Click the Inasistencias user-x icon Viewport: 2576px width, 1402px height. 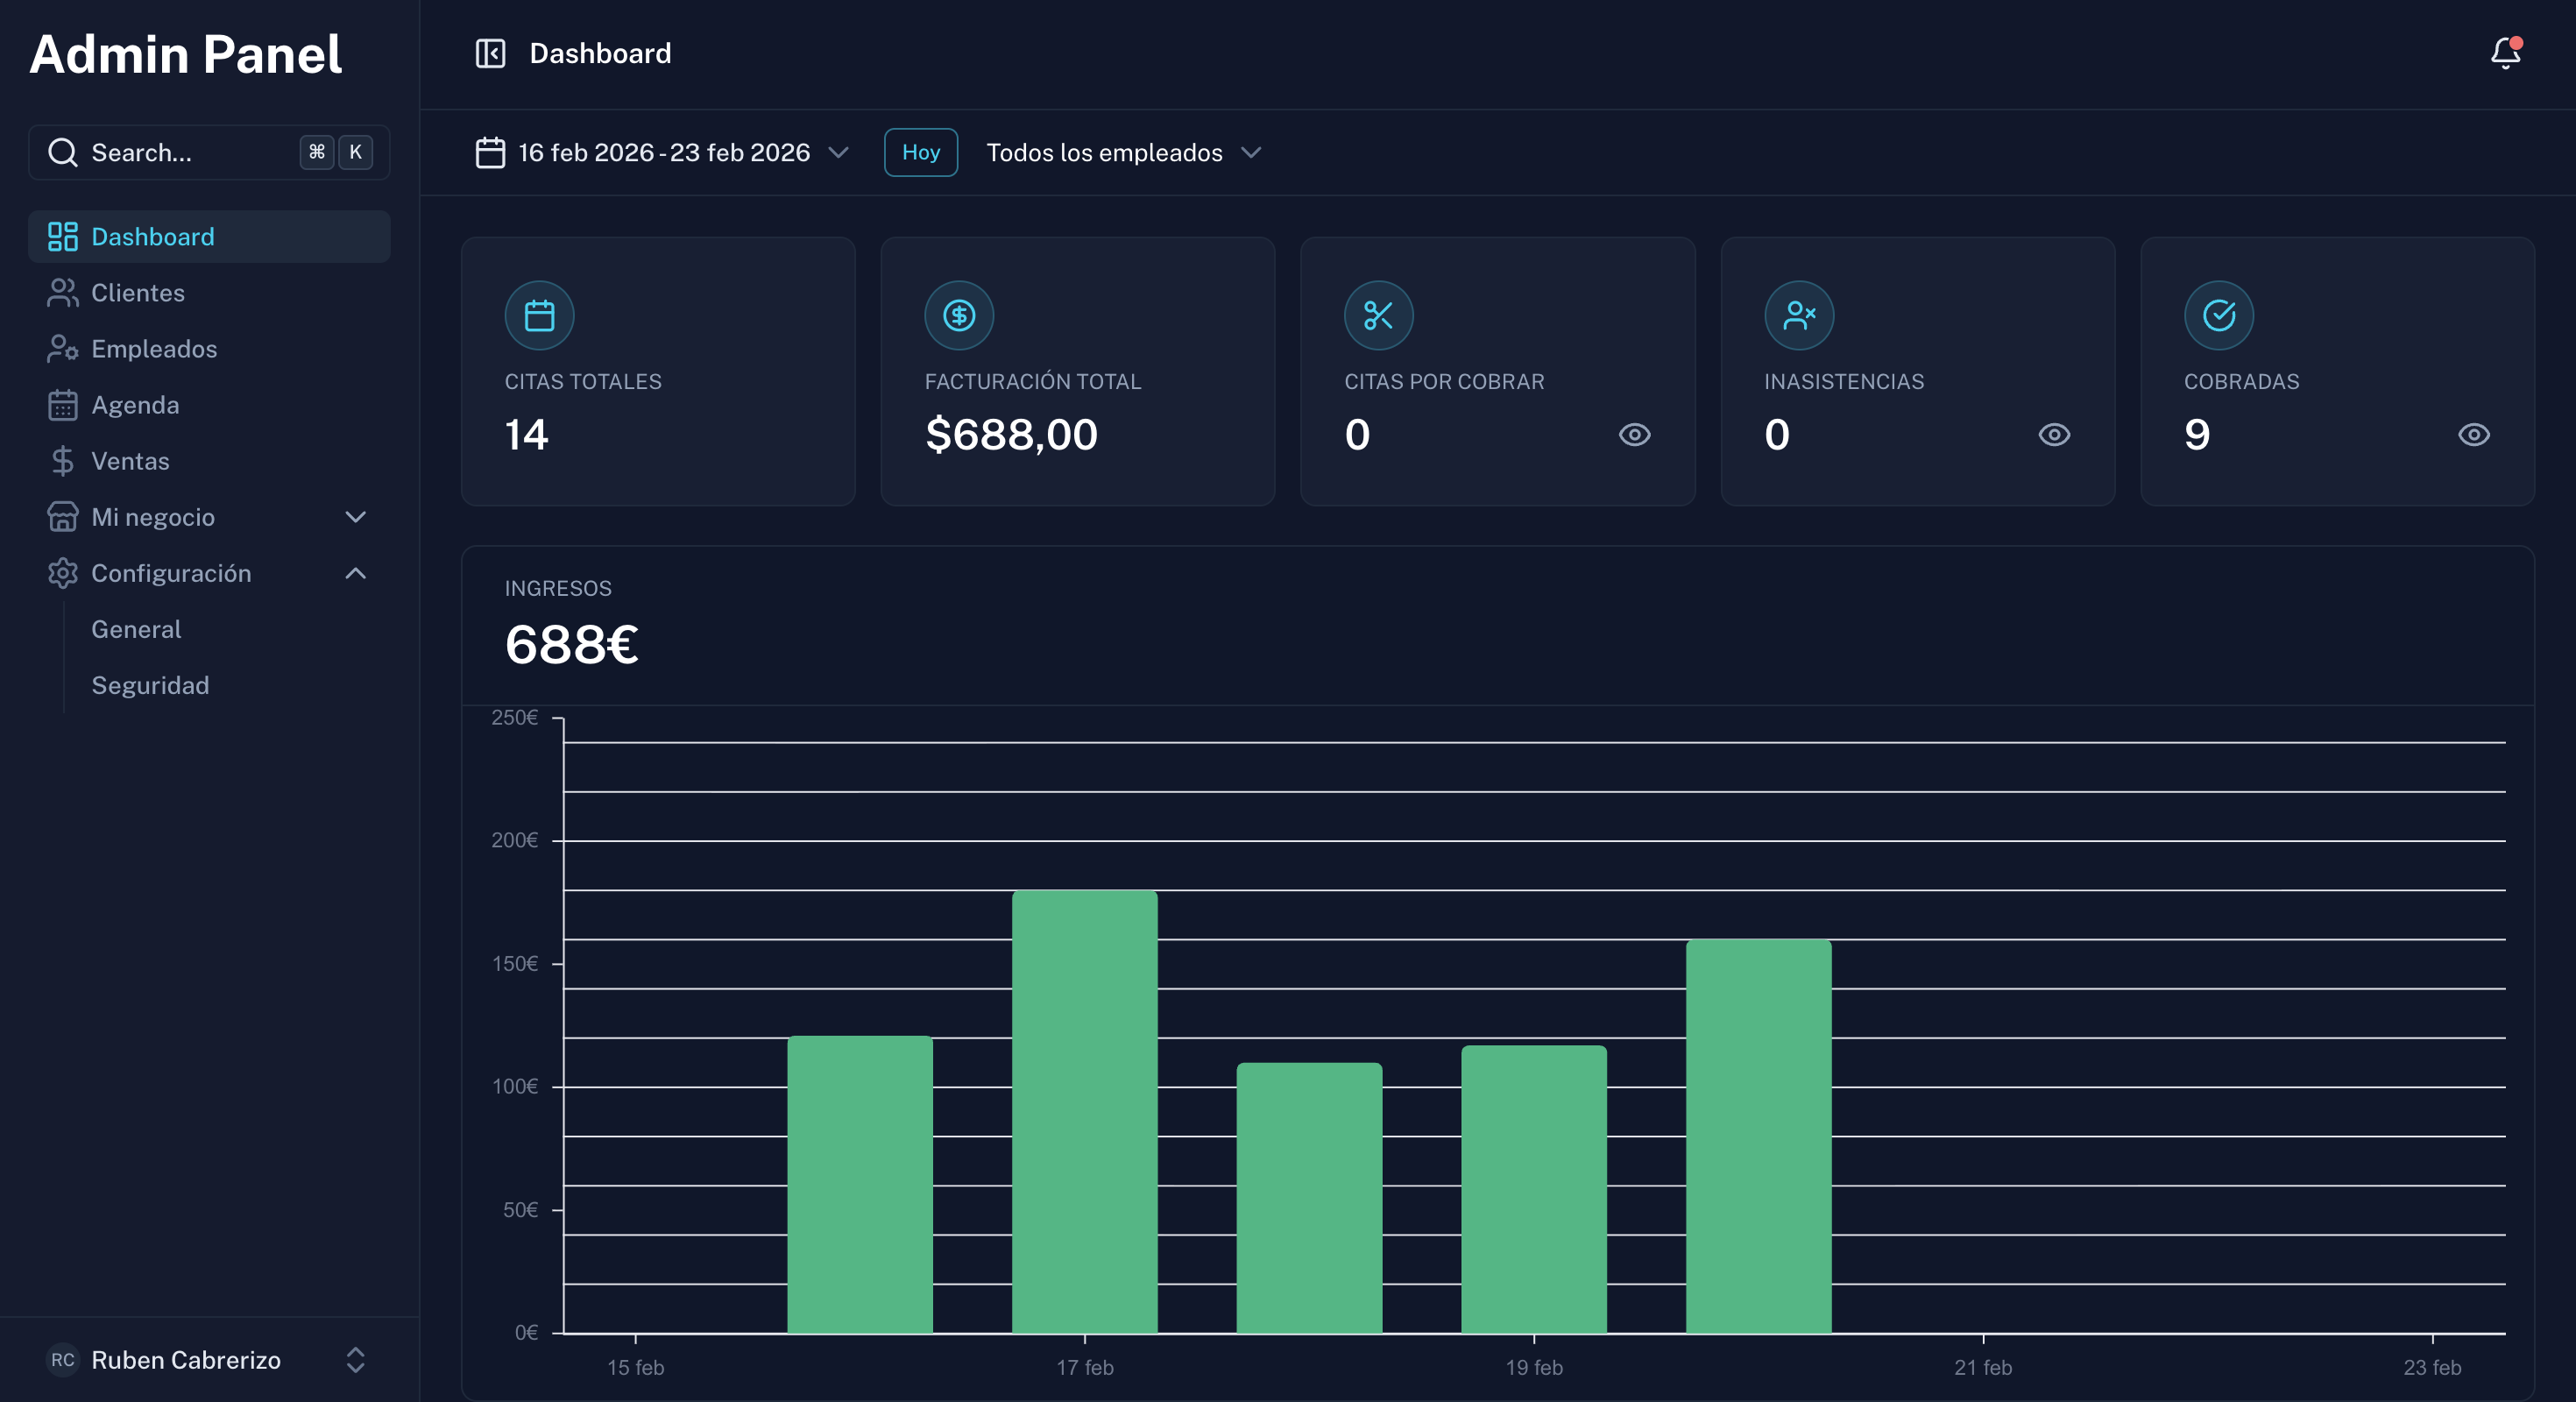tap(1798, 316)
